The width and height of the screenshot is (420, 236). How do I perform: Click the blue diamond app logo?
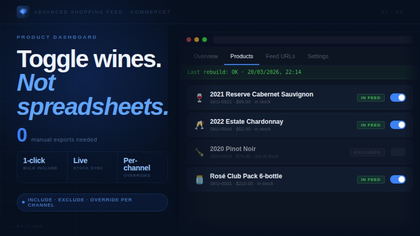click(23, 12)
